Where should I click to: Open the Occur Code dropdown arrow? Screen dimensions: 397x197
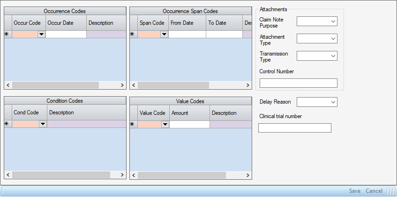point(41,34)
